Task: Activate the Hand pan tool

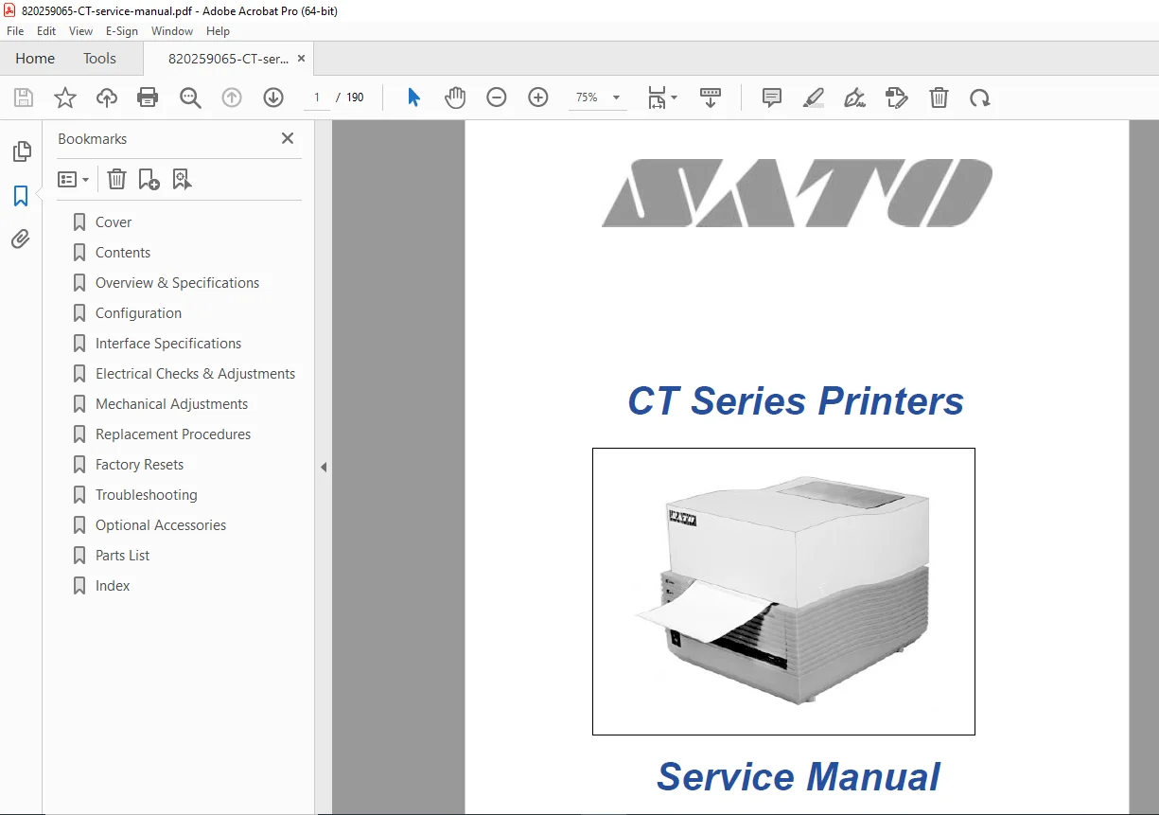Action: [455, 97]
